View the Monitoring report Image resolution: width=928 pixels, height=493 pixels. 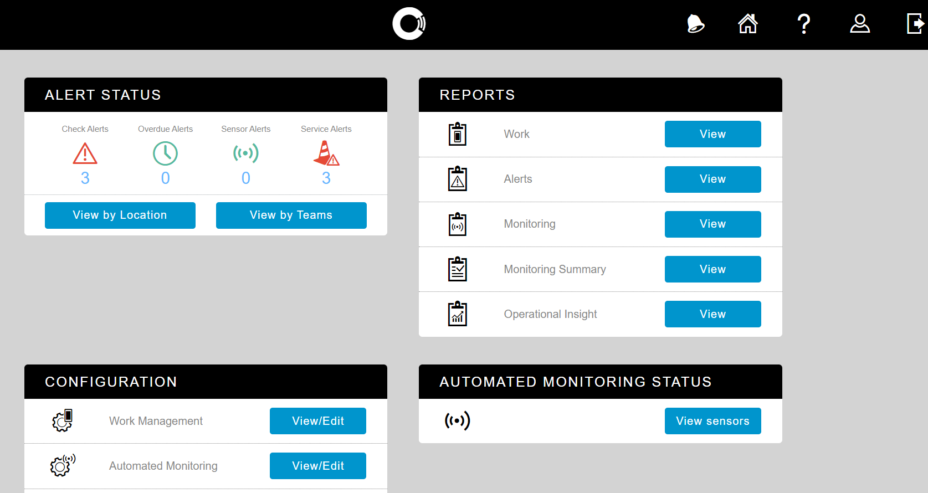712,224
